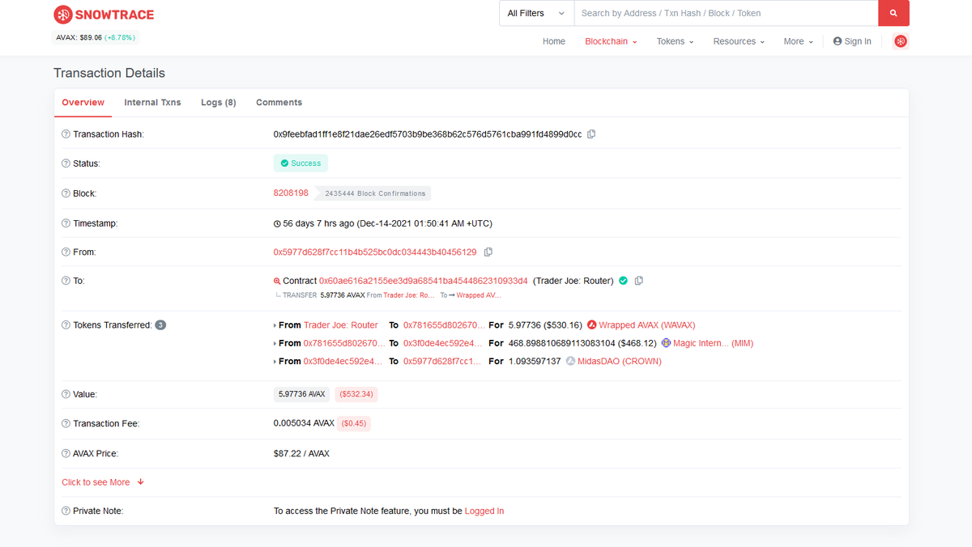Viewport: 972px width, 547px height.
Task: Click the red search magnifier button
Action: 893,13
